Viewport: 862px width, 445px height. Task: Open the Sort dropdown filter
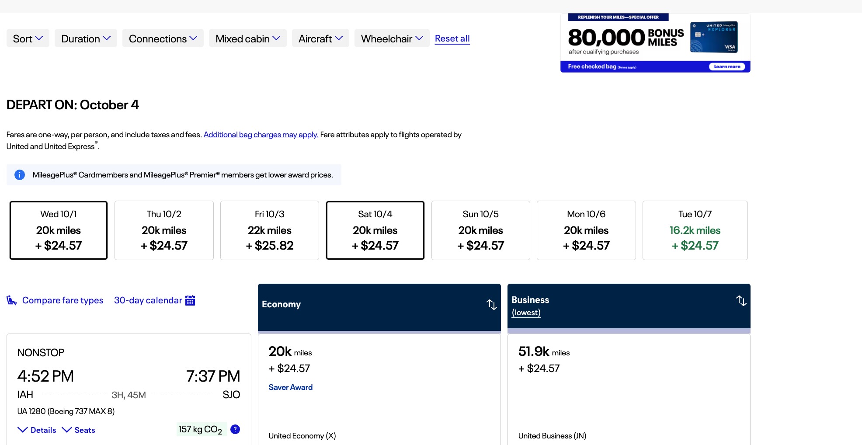(28, 38)
